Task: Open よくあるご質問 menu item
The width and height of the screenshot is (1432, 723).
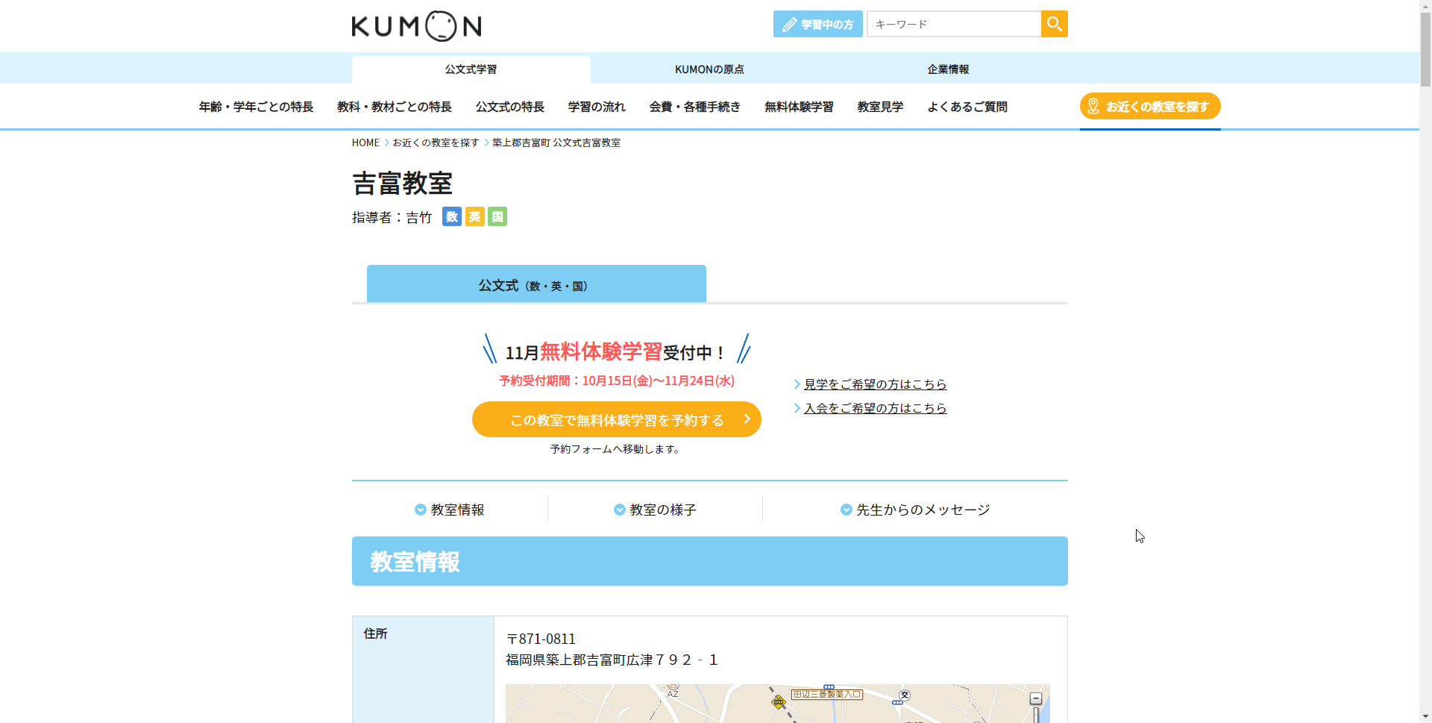Action: [967, 107]
